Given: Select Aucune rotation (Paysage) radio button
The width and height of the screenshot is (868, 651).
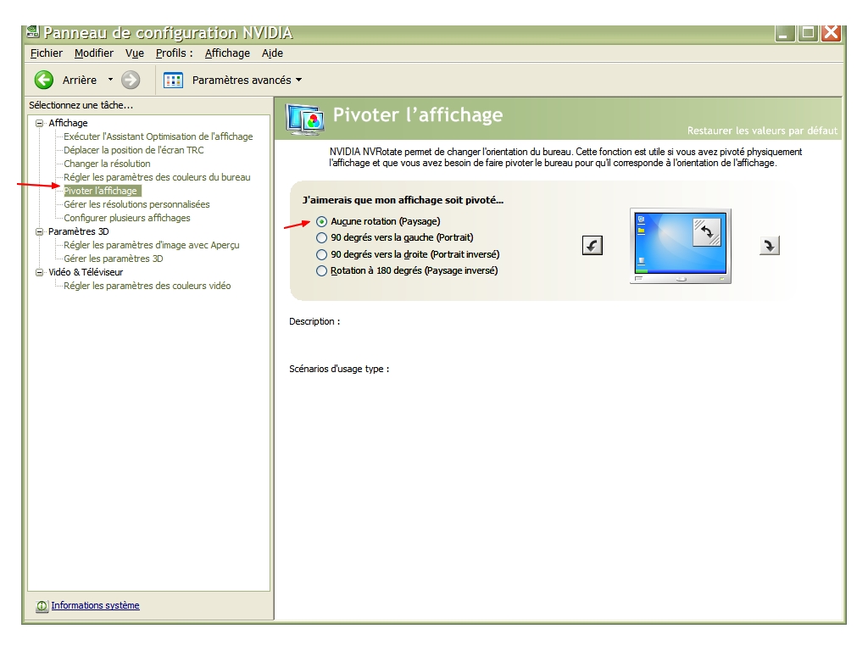Looking at the screenshot, I should coord(321,221).
